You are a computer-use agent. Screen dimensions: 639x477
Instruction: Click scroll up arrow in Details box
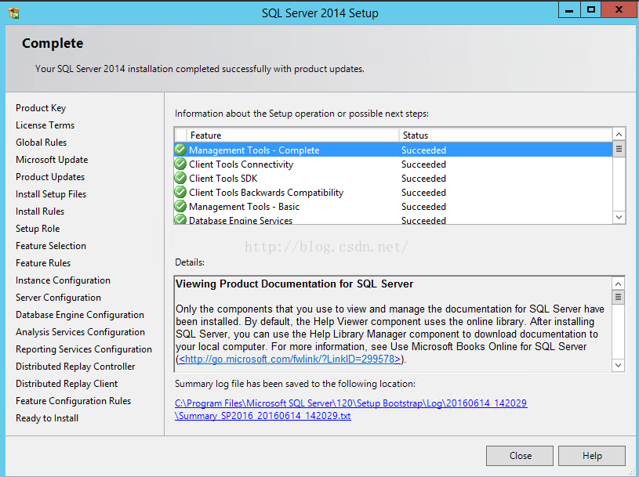618,284
